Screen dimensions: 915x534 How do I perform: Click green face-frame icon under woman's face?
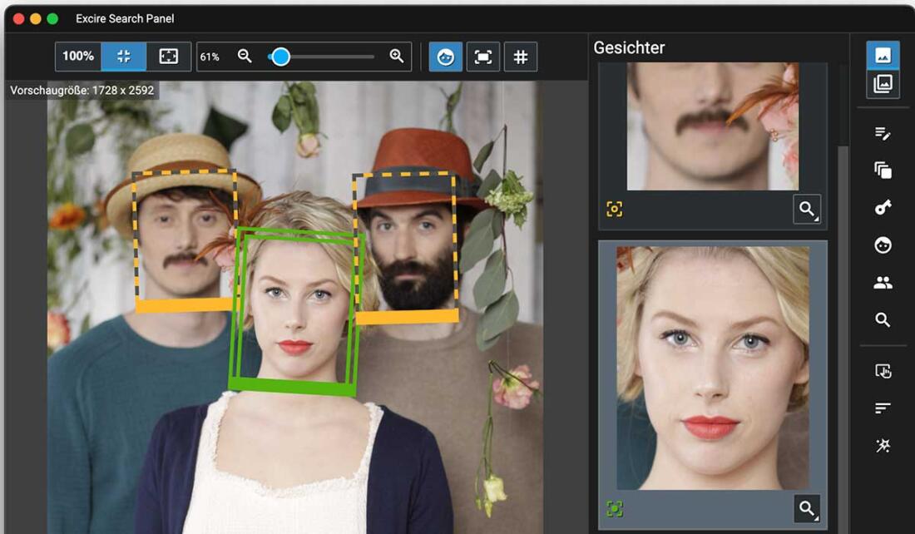tap(615, 508)
